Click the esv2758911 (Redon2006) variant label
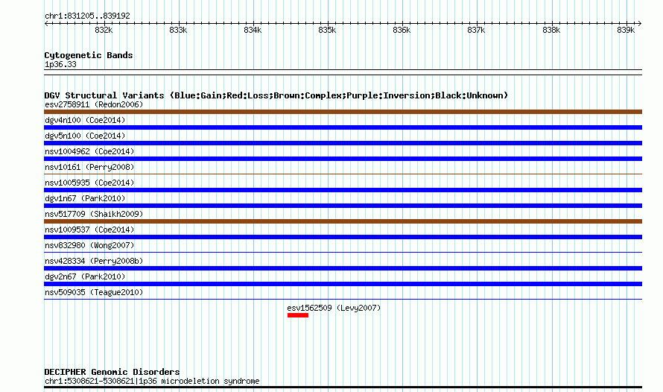 94,104
